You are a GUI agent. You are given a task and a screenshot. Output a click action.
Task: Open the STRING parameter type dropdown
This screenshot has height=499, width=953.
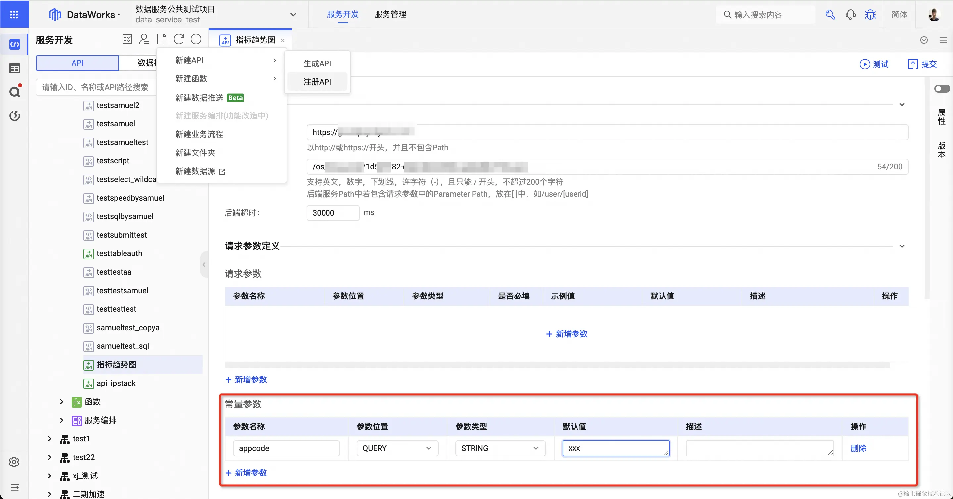pos(500,448)
